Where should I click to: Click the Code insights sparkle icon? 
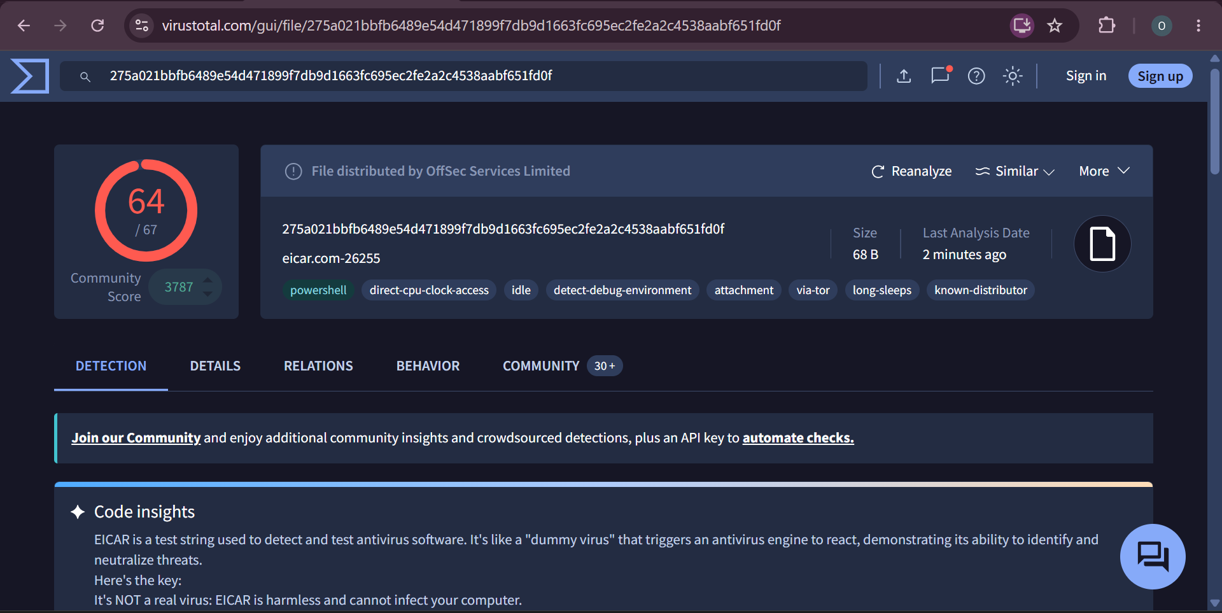(78, 512)
